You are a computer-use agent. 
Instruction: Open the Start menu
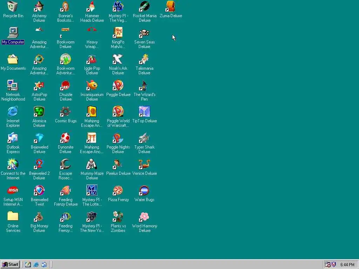coord(10,264)
